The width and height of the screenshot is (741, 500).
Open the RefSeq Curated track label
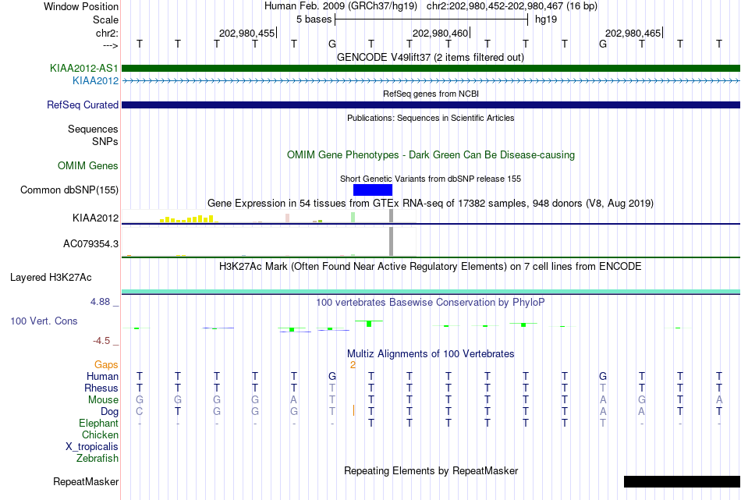point(83,105)
